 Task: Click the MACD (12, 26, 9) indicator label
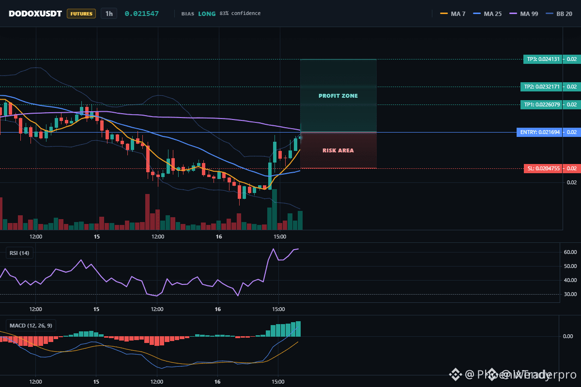click(x=31, y=326)
